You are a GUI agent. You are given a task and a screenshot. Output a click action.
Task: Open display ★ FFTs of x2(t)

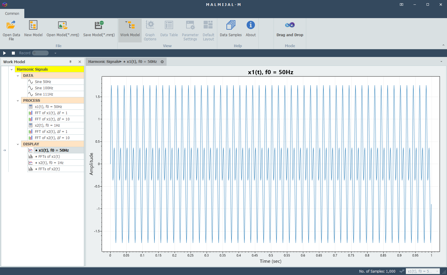pyautogui.click(x=56, y=169)
